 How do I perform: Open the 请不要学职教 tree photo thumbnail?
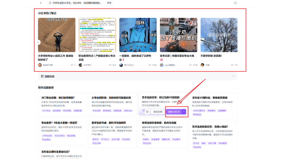tap(219, 35)
